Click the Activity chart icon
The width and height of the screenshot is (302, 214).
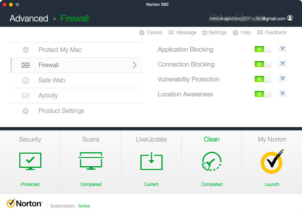26,95
